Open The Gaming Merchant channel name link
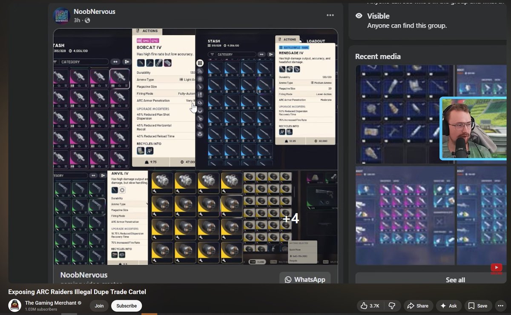The image size is (511, 315). point(50,303)
